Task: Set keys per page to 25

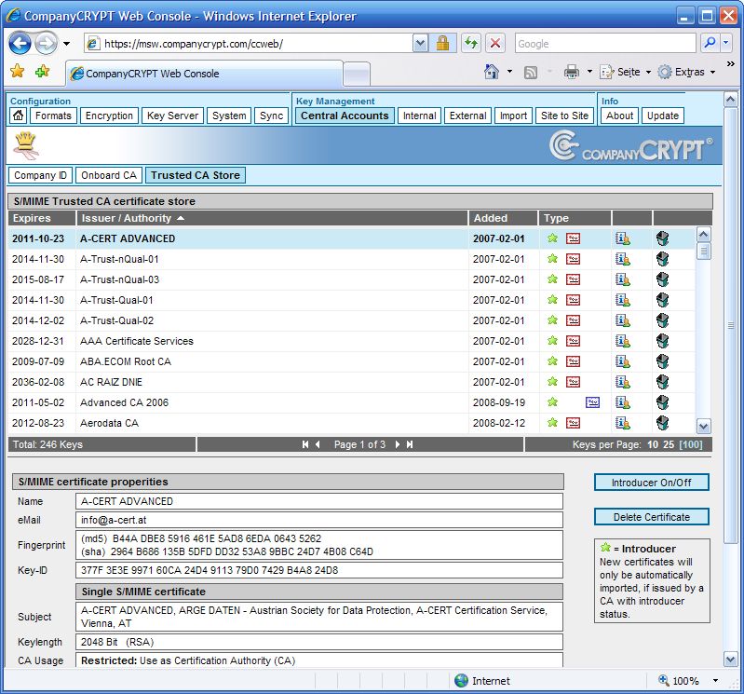Action: [669, 444]
